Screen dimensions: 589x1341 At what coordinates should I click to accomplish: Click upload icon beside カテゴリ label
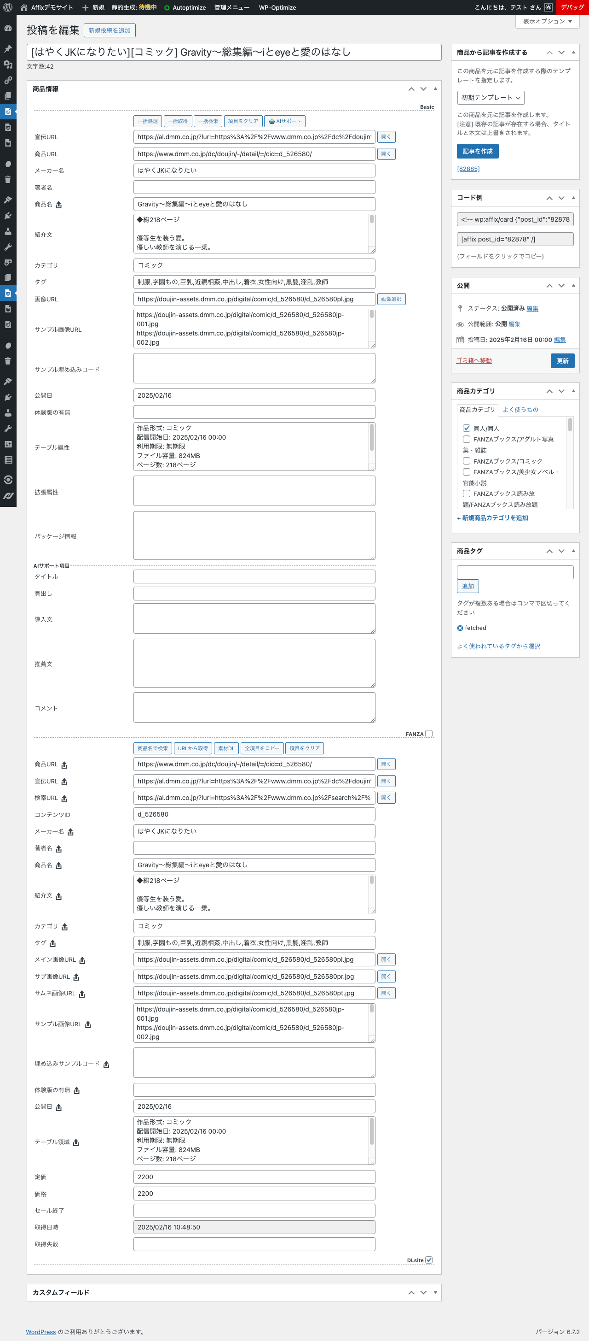coord(64,927)
